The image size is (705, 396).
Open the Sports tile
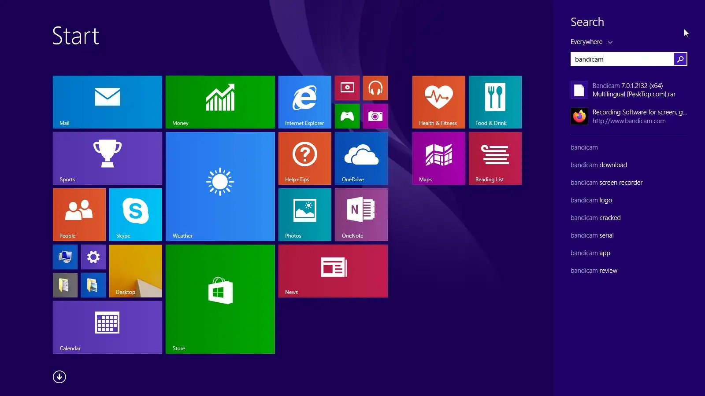pyautogui.click(x=108, y=158)
